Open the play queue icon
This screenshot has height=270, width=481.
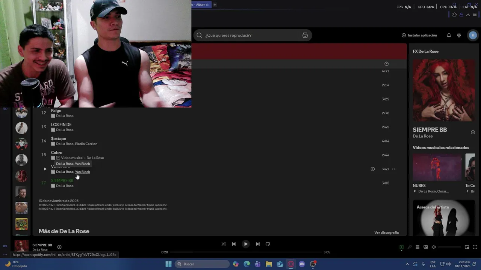click(x=417, y=247)
